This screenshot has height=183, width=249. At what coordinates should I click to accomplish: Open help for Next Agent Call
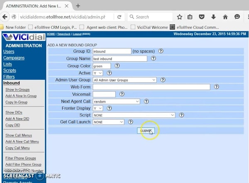(146, 101)
